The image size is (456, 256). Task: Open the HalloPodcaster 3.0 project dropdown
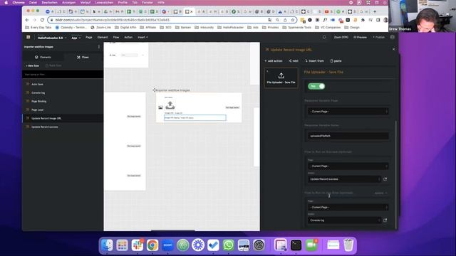pos(52,38)
